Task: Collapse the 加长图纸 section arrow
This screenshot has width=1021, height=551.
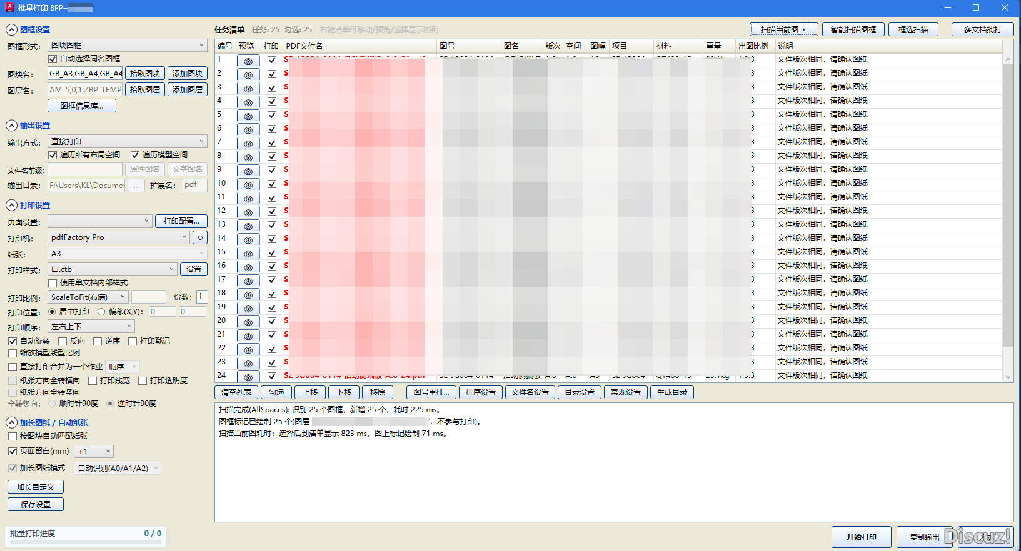Action: (11, 423)
